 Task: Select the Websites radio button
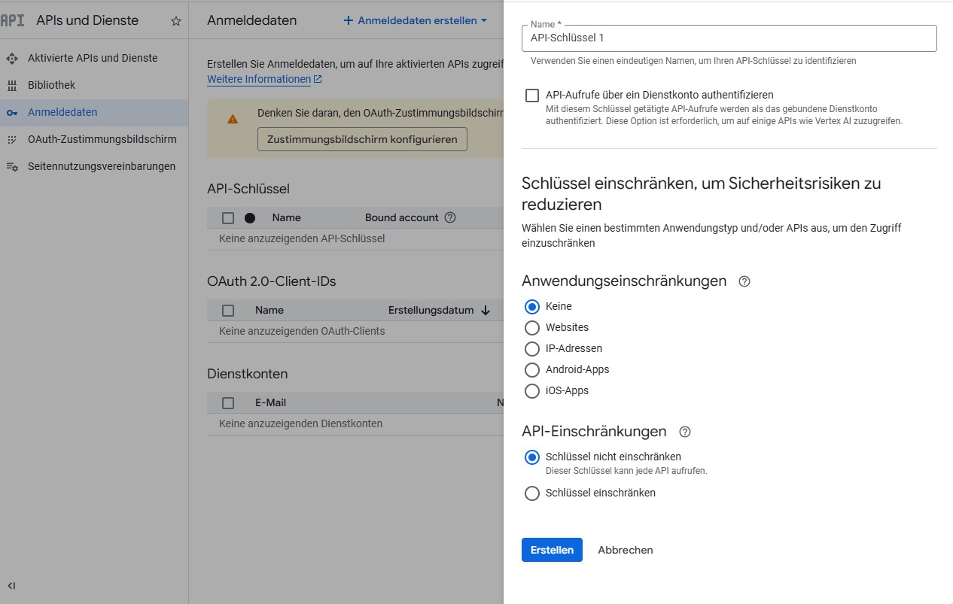(x=532, y=327)
